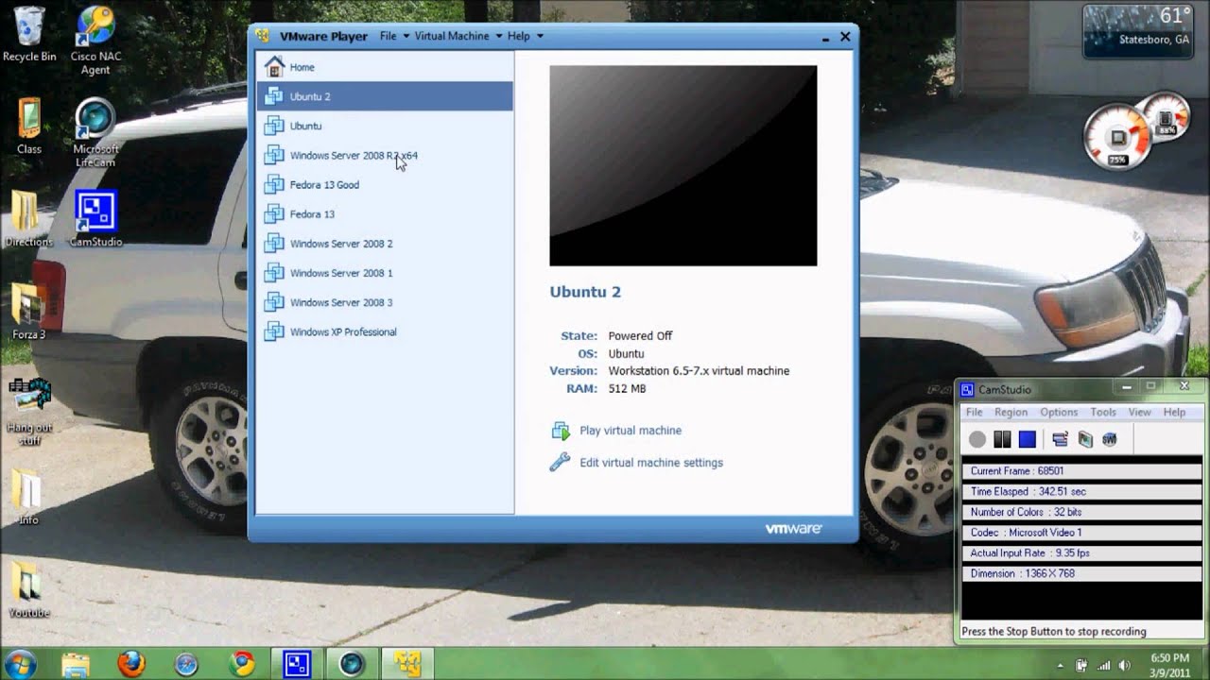The height and width of the screenshot is (680, 1210).
Task: Click the Windows Start button
Action: click(21, 663)
